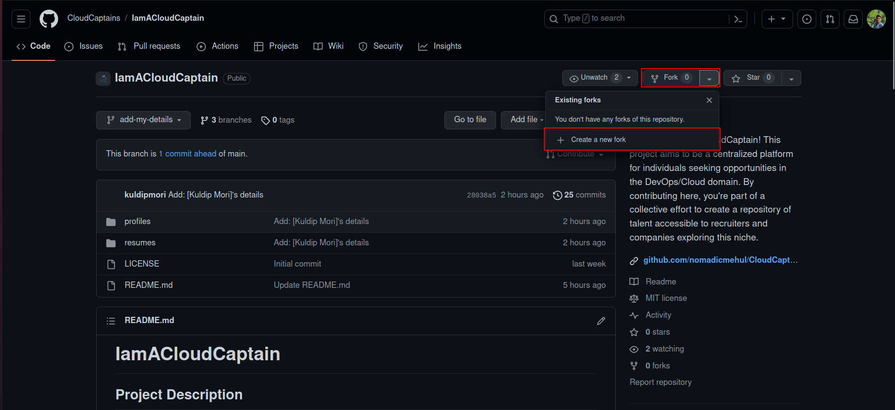Screen dimensions: 895x410
Task: View the 3 branches link
Action: pyautogui.click(x=226, y=120)
